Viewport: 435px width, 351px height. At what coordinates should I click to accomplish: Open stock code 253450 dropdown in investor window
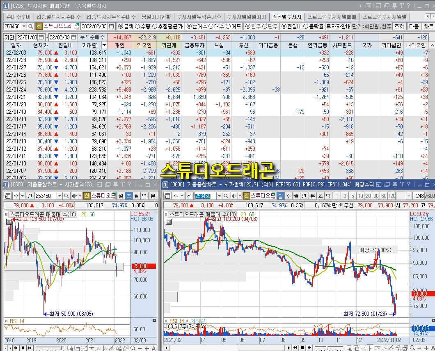(x=24, y=26)
